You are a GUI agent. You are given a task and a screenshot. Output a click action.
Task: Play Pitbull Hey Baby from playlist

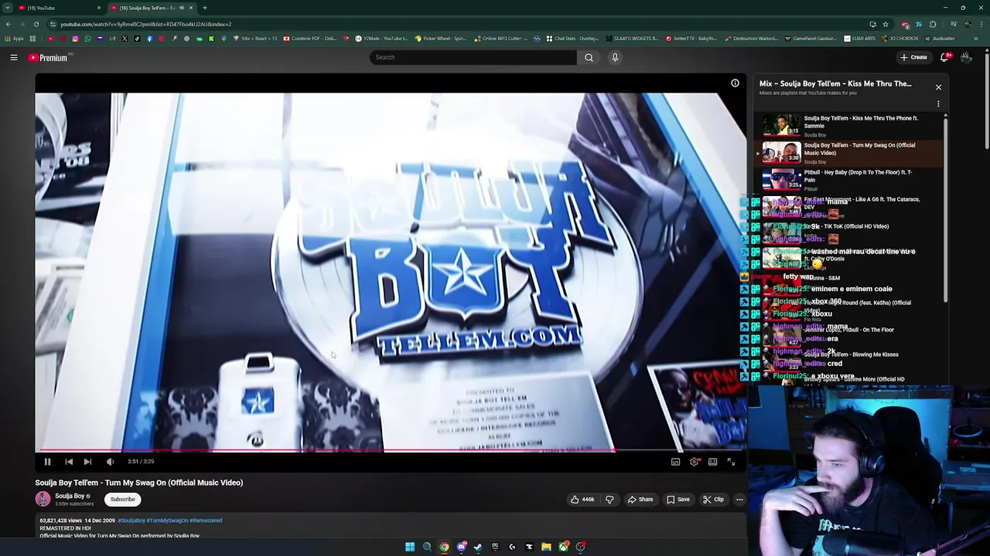(x=848, y=180)
